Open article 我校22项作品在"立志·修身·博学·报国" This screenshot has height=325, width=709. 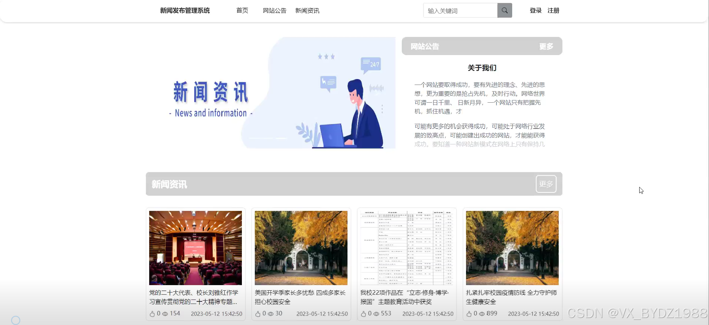click(x=405, y=297)
